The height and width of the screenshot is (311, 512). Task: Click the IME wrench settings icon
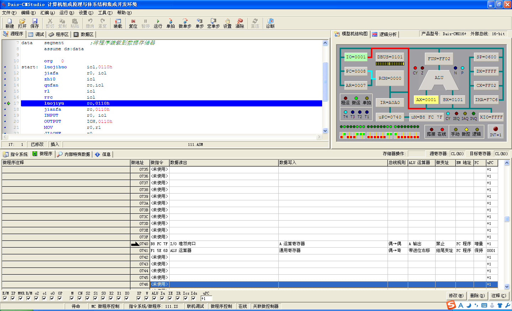click(x=507, y=305)
